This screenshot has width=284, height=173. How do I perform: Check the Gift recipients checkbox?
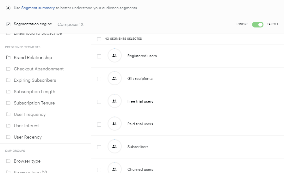[x=99, y=79]
